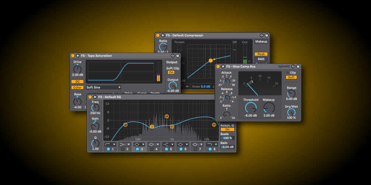Adjust Glue Comp Ratio knob
The height and width of the screenshot is (185, 371).
226,115
